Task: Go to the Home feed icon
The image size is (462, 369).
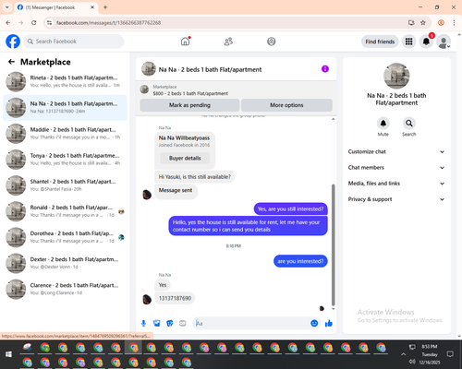Action: (x=185, y=42)
